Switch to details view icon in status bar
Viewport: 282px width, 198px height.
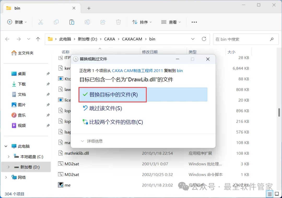click(x=269, y=194)
